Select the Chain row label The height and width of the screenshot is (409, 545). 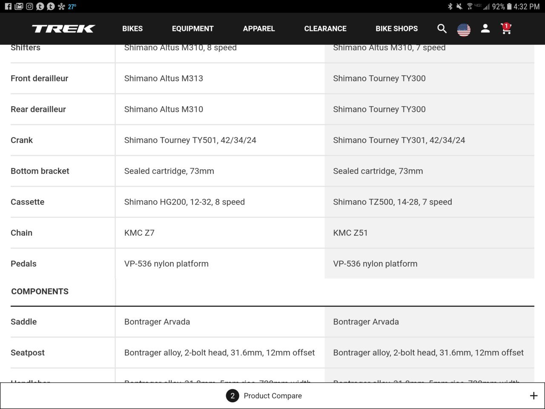coord(22,233)
